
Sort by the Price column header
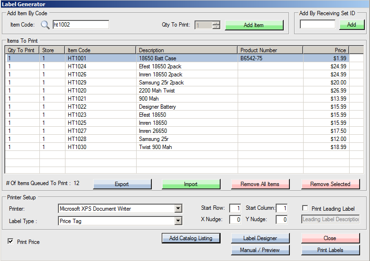tap(325, 50)
